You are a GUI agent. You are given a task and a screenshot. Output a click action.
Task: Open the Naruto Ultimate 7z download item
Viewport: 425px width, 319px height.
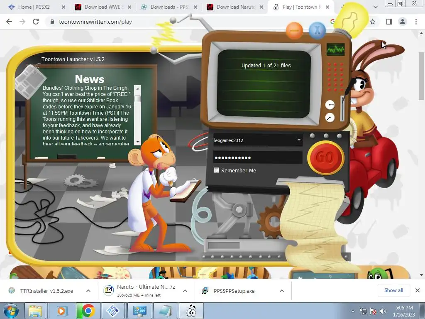140,290
